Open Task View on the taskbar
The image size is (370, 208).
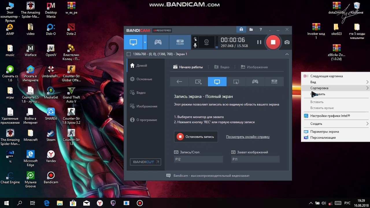(x=33, y=203)
